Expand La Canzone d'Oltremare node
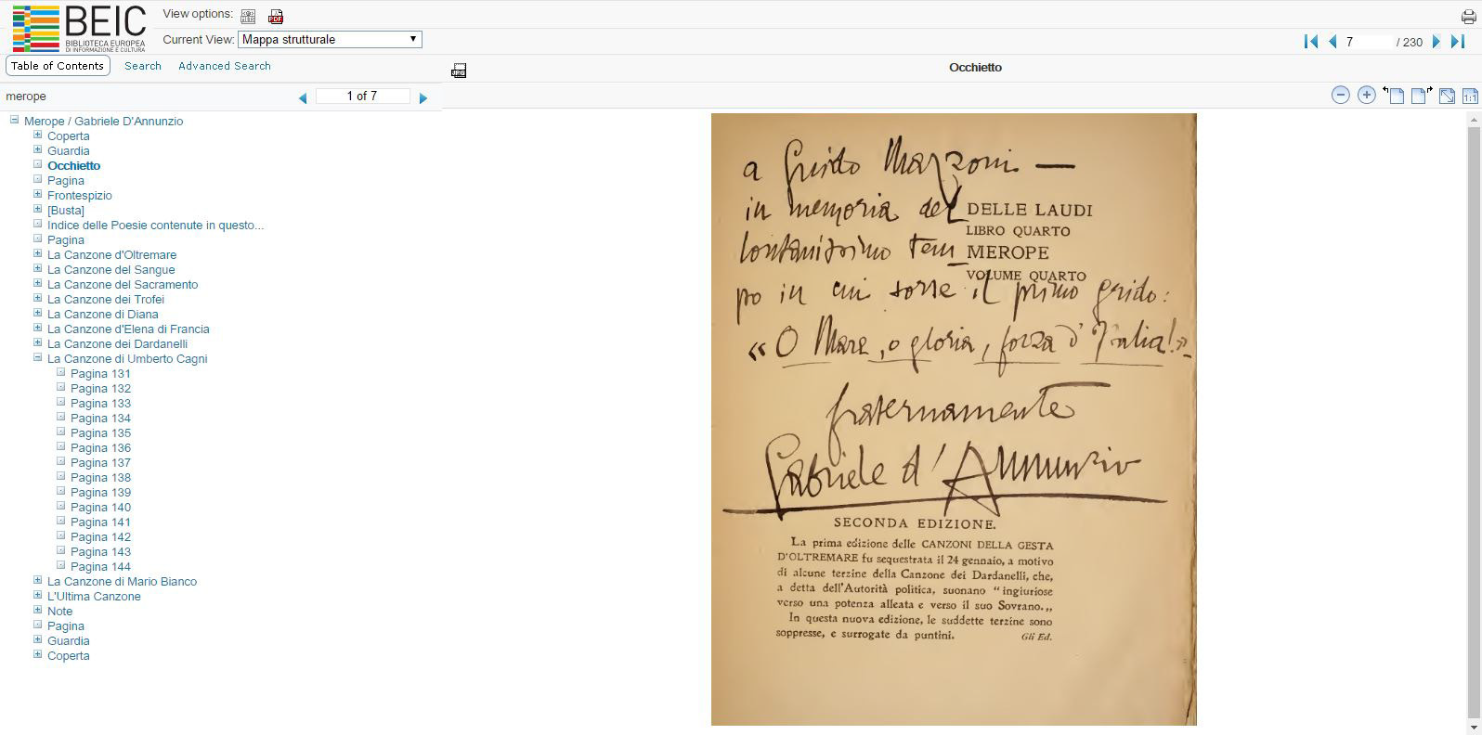Image resolution: width=1482 pixels, height=735 pixels. click(x=38, y=253)
